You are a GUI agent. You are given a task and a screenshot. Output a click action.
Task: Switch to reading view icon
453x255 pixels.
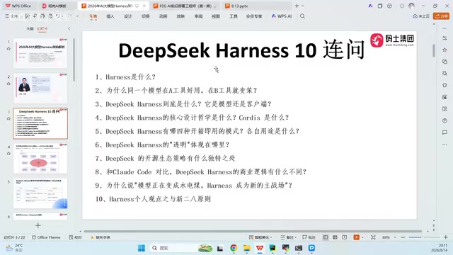point(345,237)
